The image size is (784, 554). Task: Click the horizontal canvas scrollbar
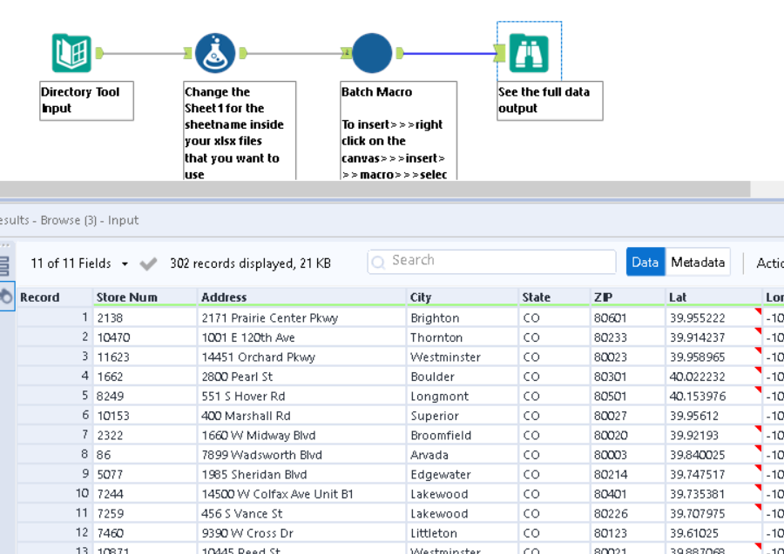(x=375, y=189)
